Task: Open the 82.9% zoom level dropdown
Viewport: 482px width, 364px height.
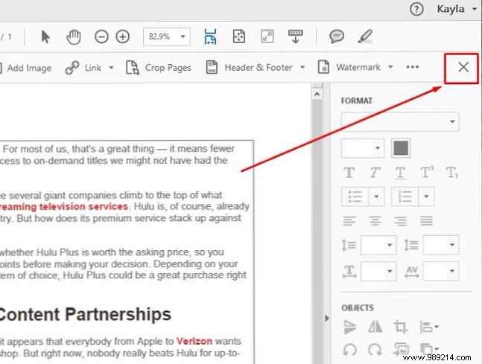Action: coord(167,37)
